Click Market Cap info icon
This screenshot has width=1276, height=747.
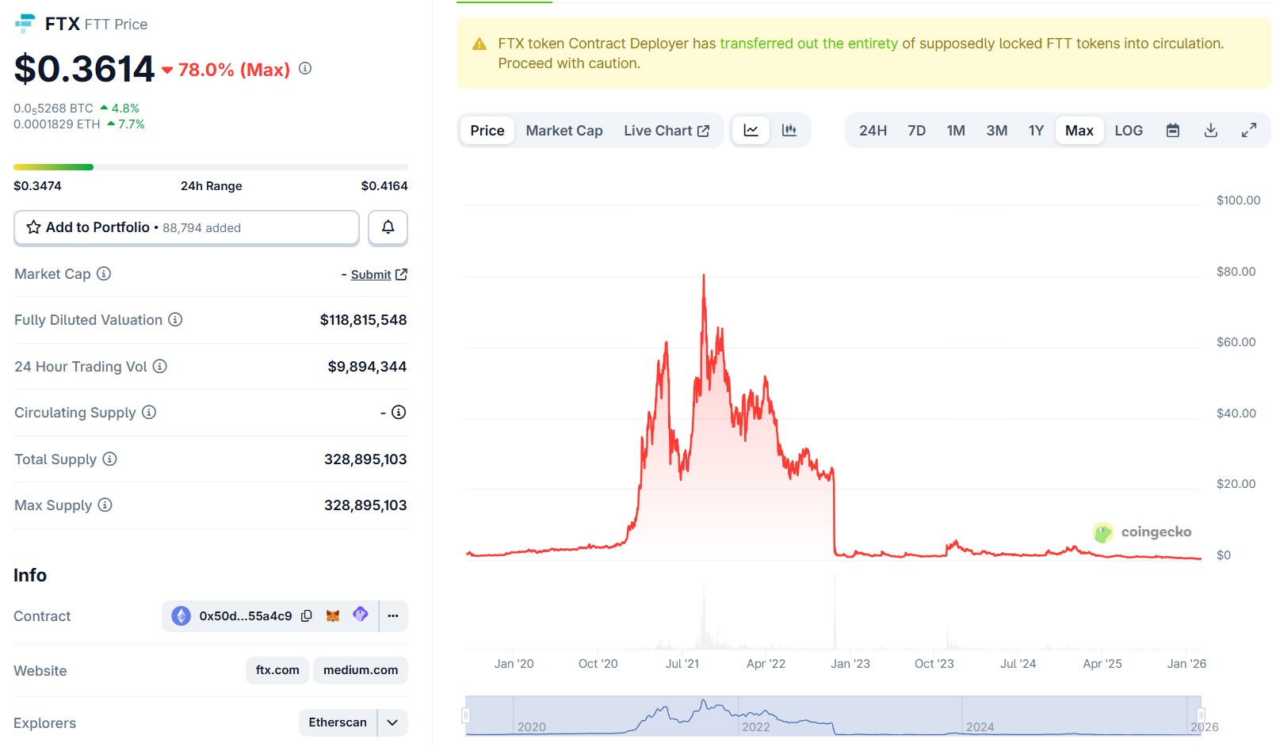pos(104,273)
